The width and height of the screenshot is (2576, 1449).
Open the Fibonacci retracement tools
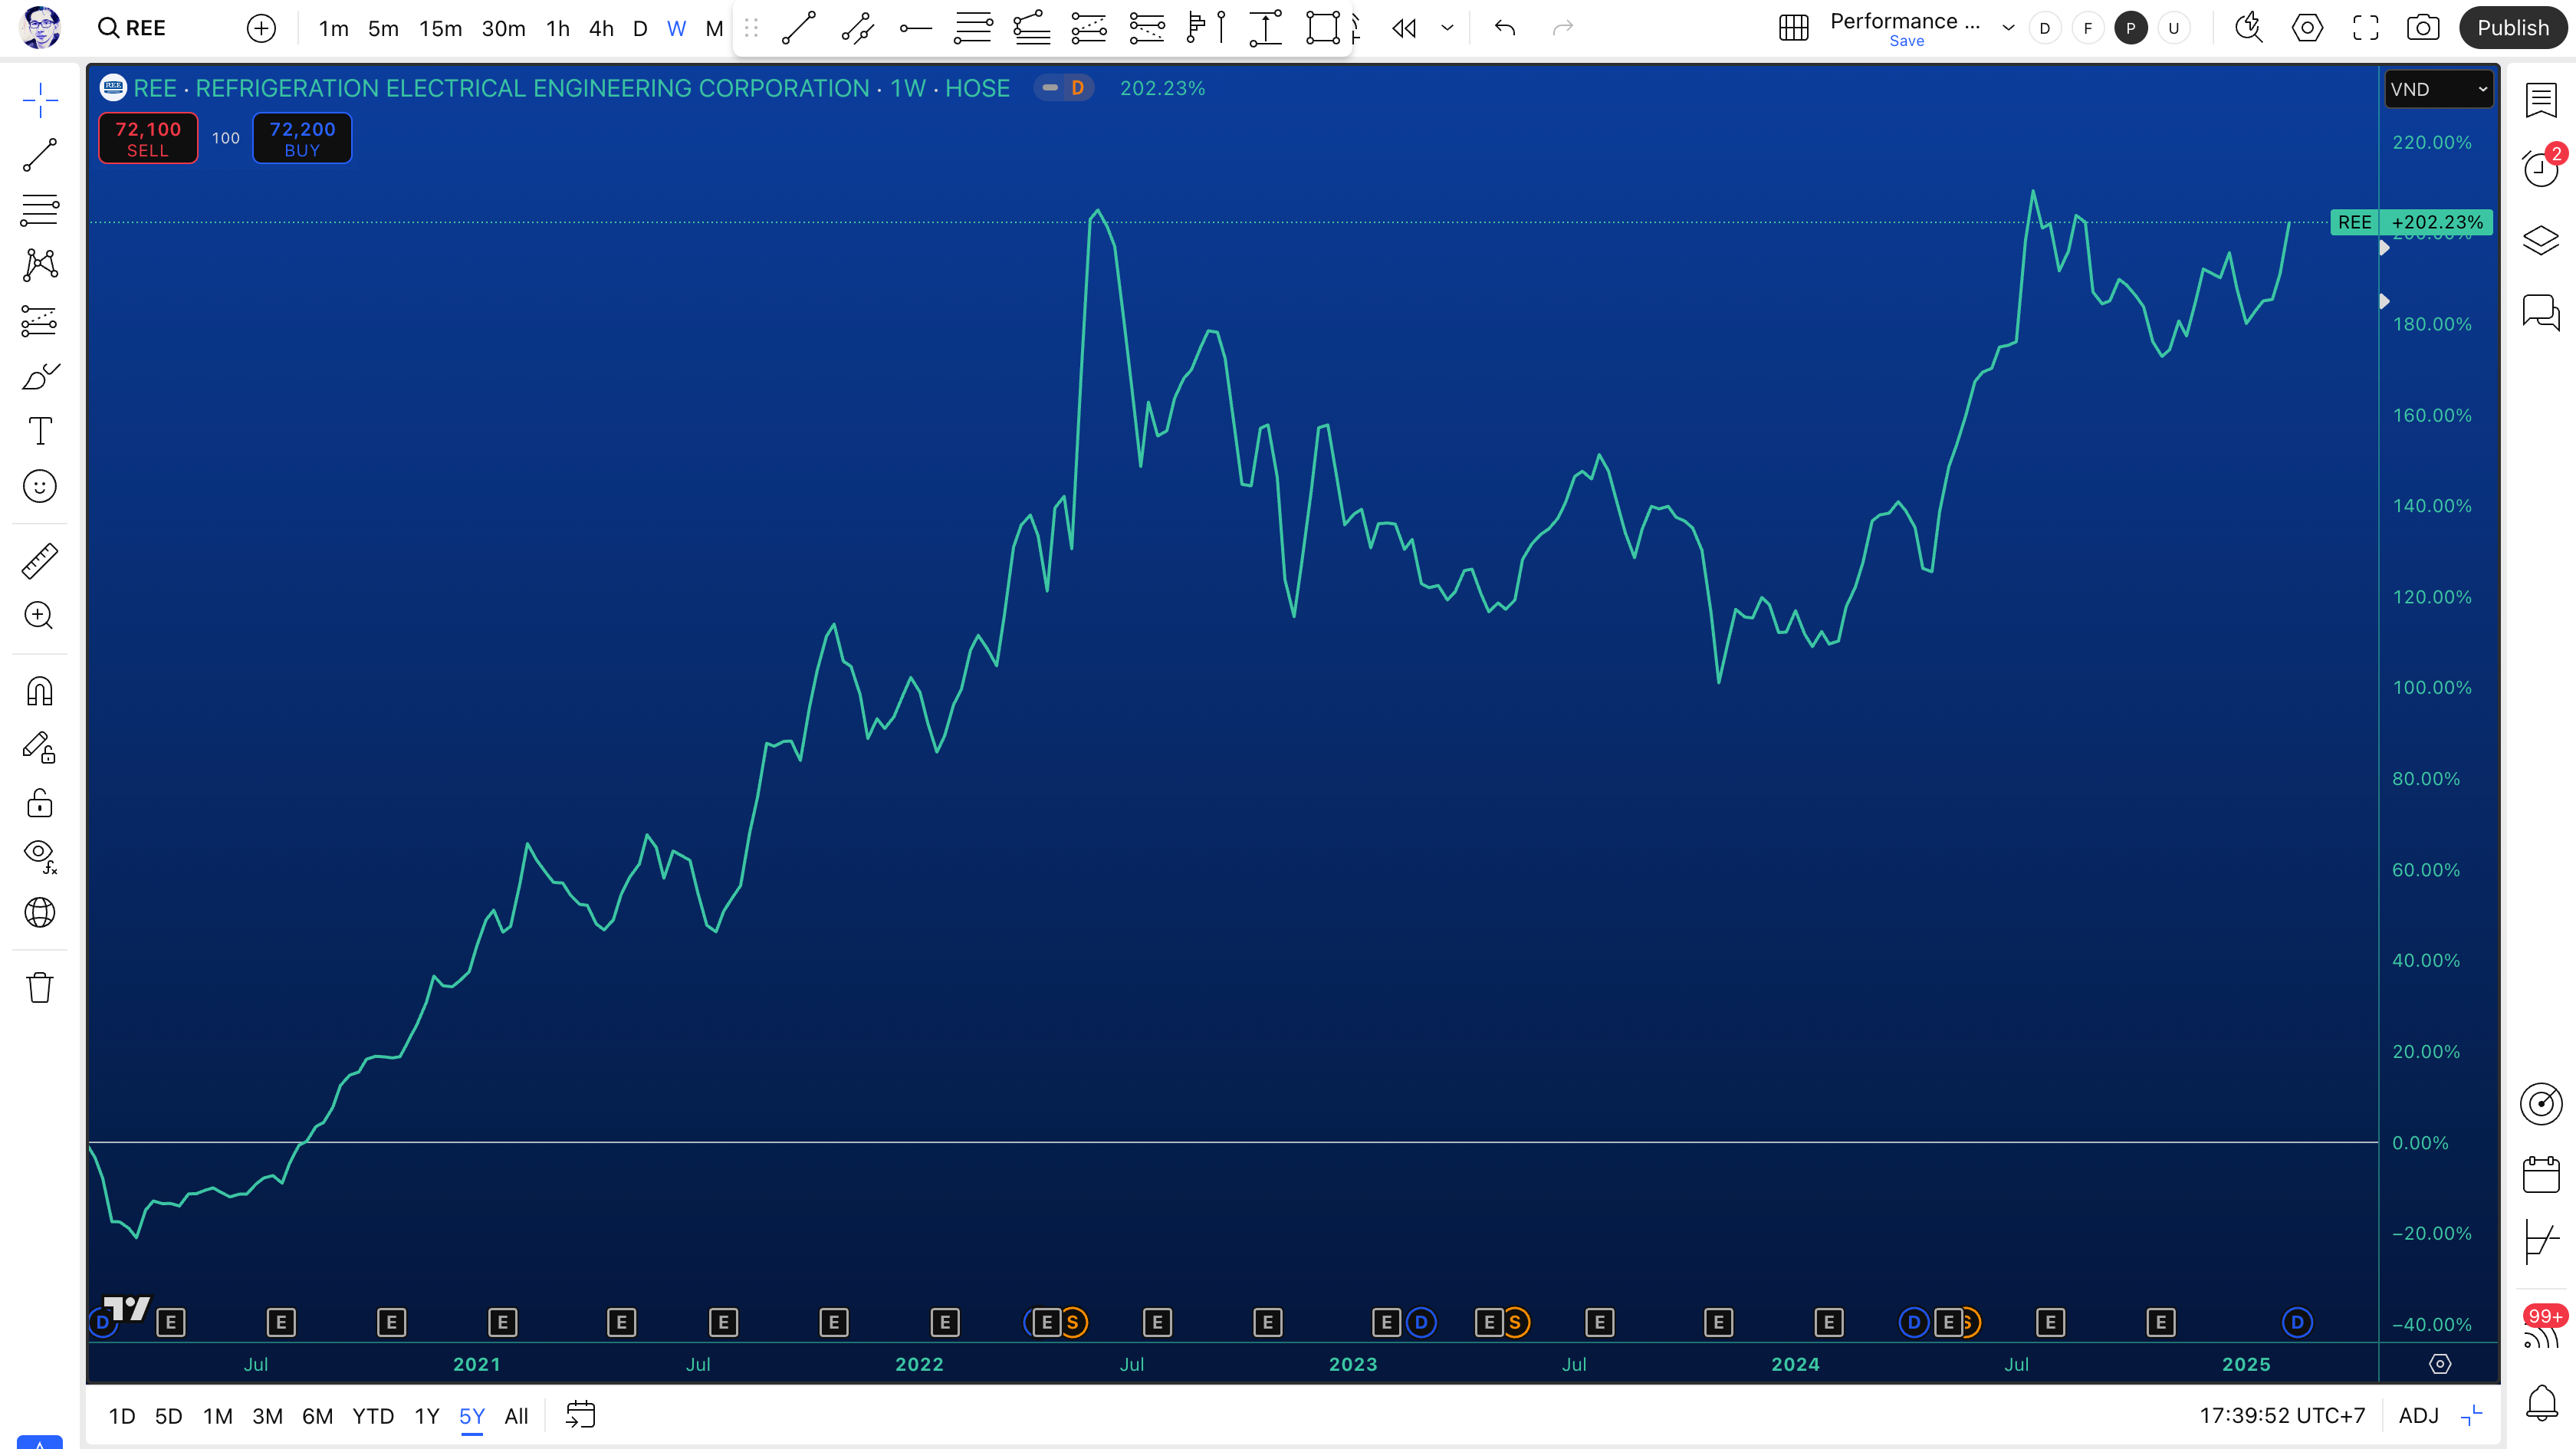point(40,210)
